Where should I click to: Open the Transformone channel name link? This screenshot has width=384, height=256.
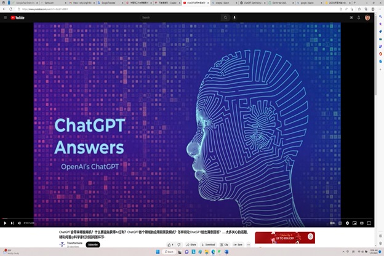[74, 243]
